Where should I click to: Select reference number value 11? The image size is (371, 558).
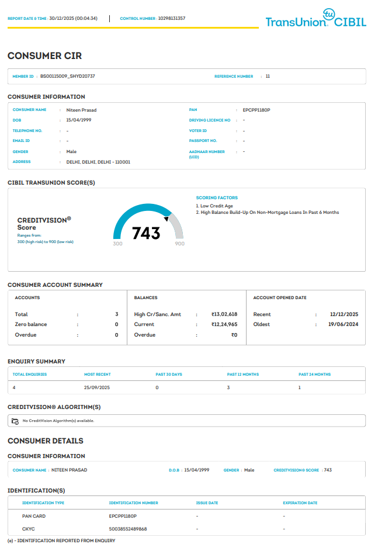click(x=268, y=76)
